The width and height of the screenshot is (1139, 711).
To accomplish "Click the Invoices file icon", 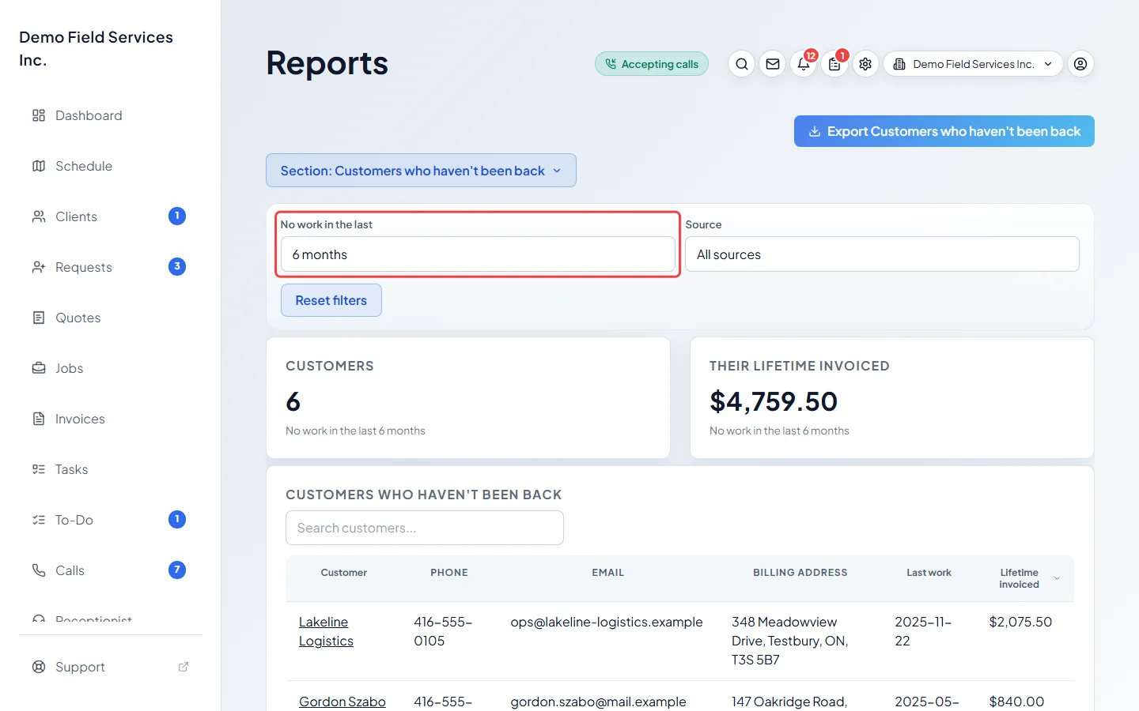I will 39,419.
